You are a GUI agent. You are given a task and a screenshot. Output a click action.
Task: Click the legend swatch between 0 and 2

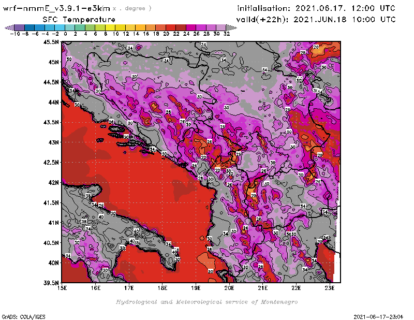[70, 27]
